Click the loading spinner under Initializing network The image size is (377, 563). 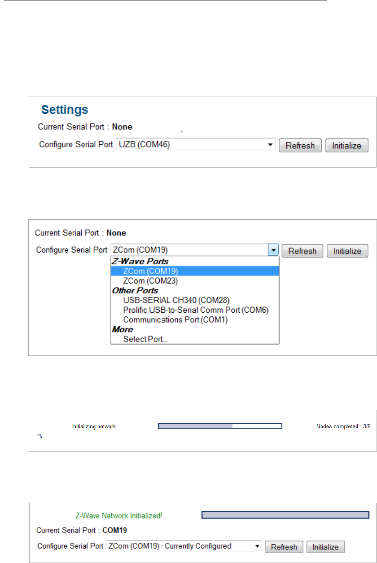pos(39,435)
